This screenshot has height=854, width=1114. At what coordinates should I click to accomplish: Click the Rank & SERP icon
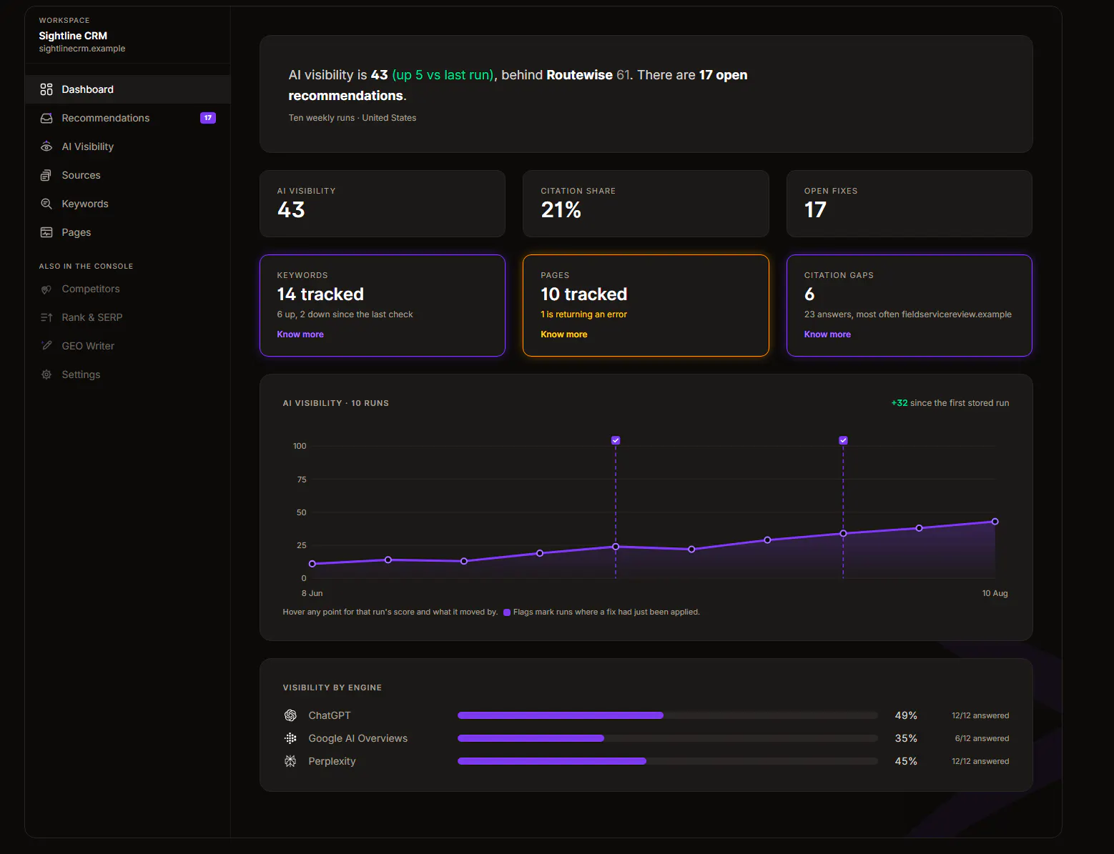pos(46,317)
